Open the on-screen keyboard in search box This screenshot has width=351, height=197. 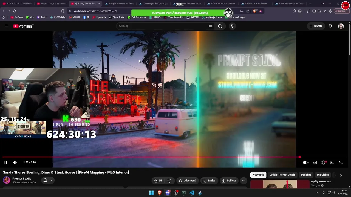coord(210,26)
